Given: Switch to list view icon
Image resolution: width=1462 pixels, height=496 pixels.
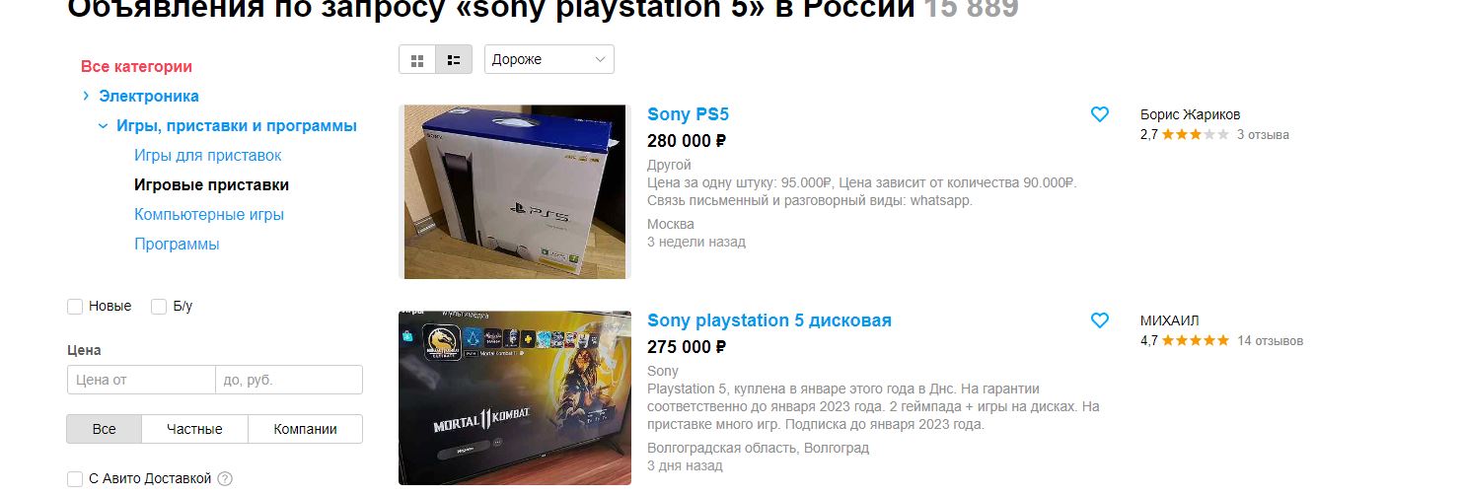Looking at the screenshot, I should point(454,60).
